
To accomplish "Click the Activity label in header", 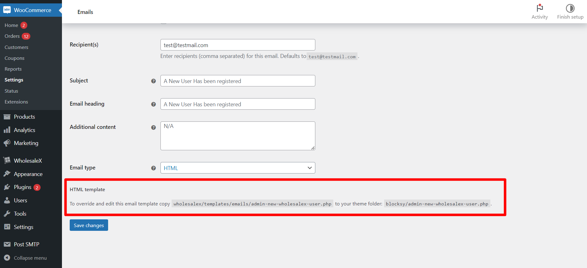I will (x=540, y=17).
